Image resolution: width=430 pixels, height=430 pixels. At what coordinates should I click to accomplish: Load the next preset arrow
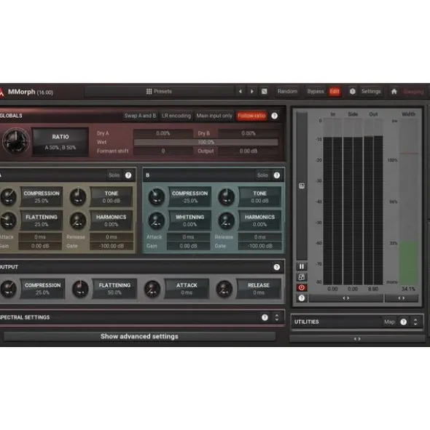click(252, 92)
